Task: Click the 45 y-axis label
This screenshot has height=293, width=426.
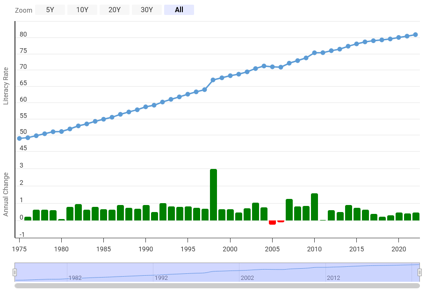Action: tap(23, 148)
